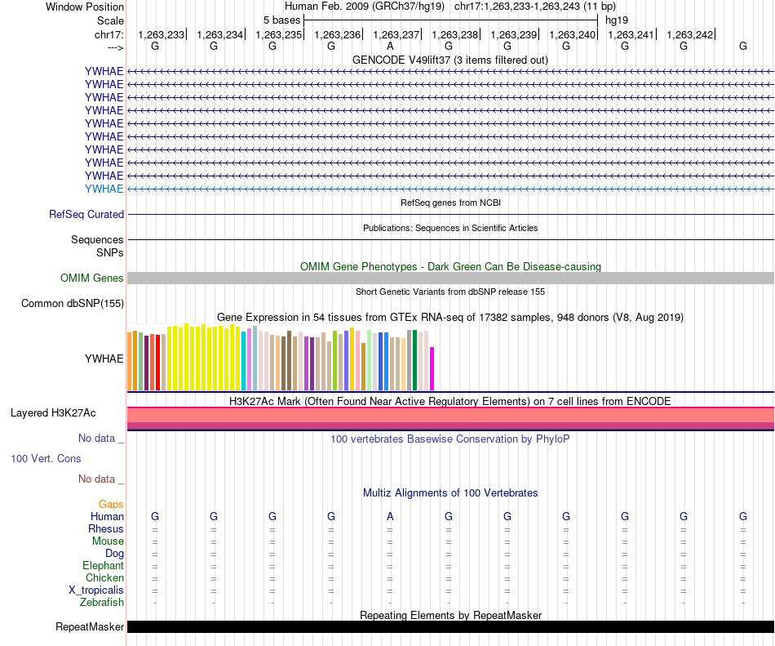The image size is (775, 646).
Task: Click 'Repeating Elements by RepeatMasker' title
Action: tap(451, 615)
